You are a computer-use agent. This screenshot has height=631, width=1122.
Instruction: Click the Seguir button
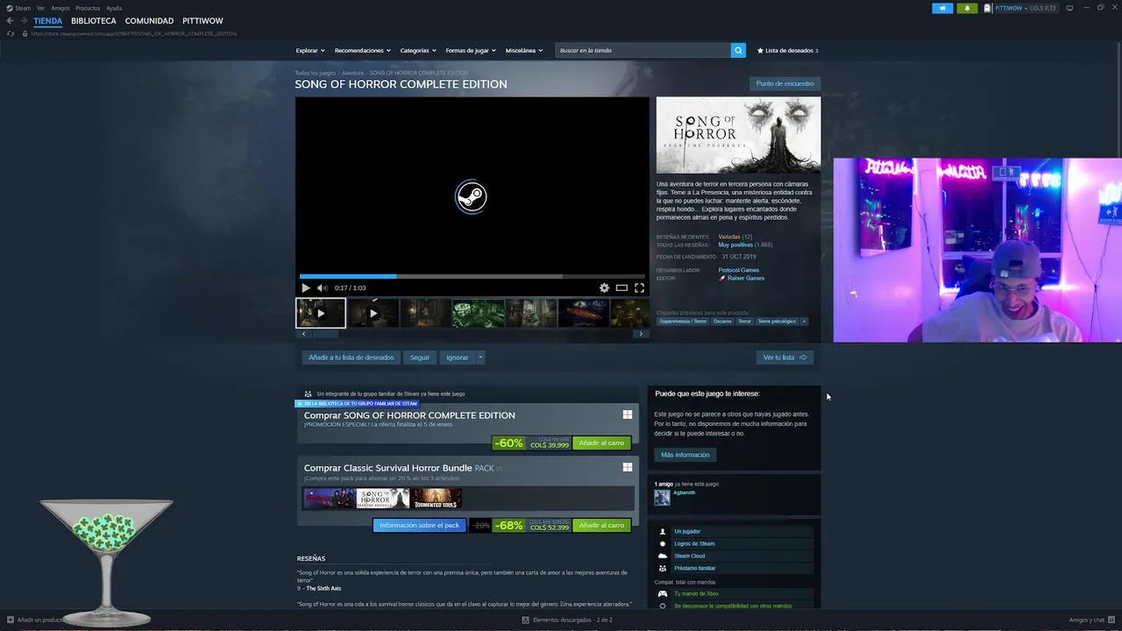pyautogui.click(x=420, y=358)
